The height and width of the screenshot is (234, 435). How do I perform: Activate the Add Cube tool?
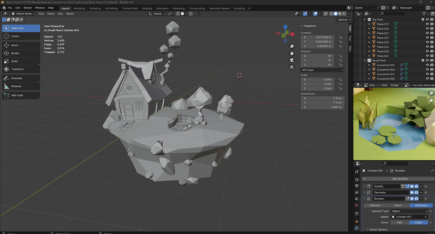(21, 95)
